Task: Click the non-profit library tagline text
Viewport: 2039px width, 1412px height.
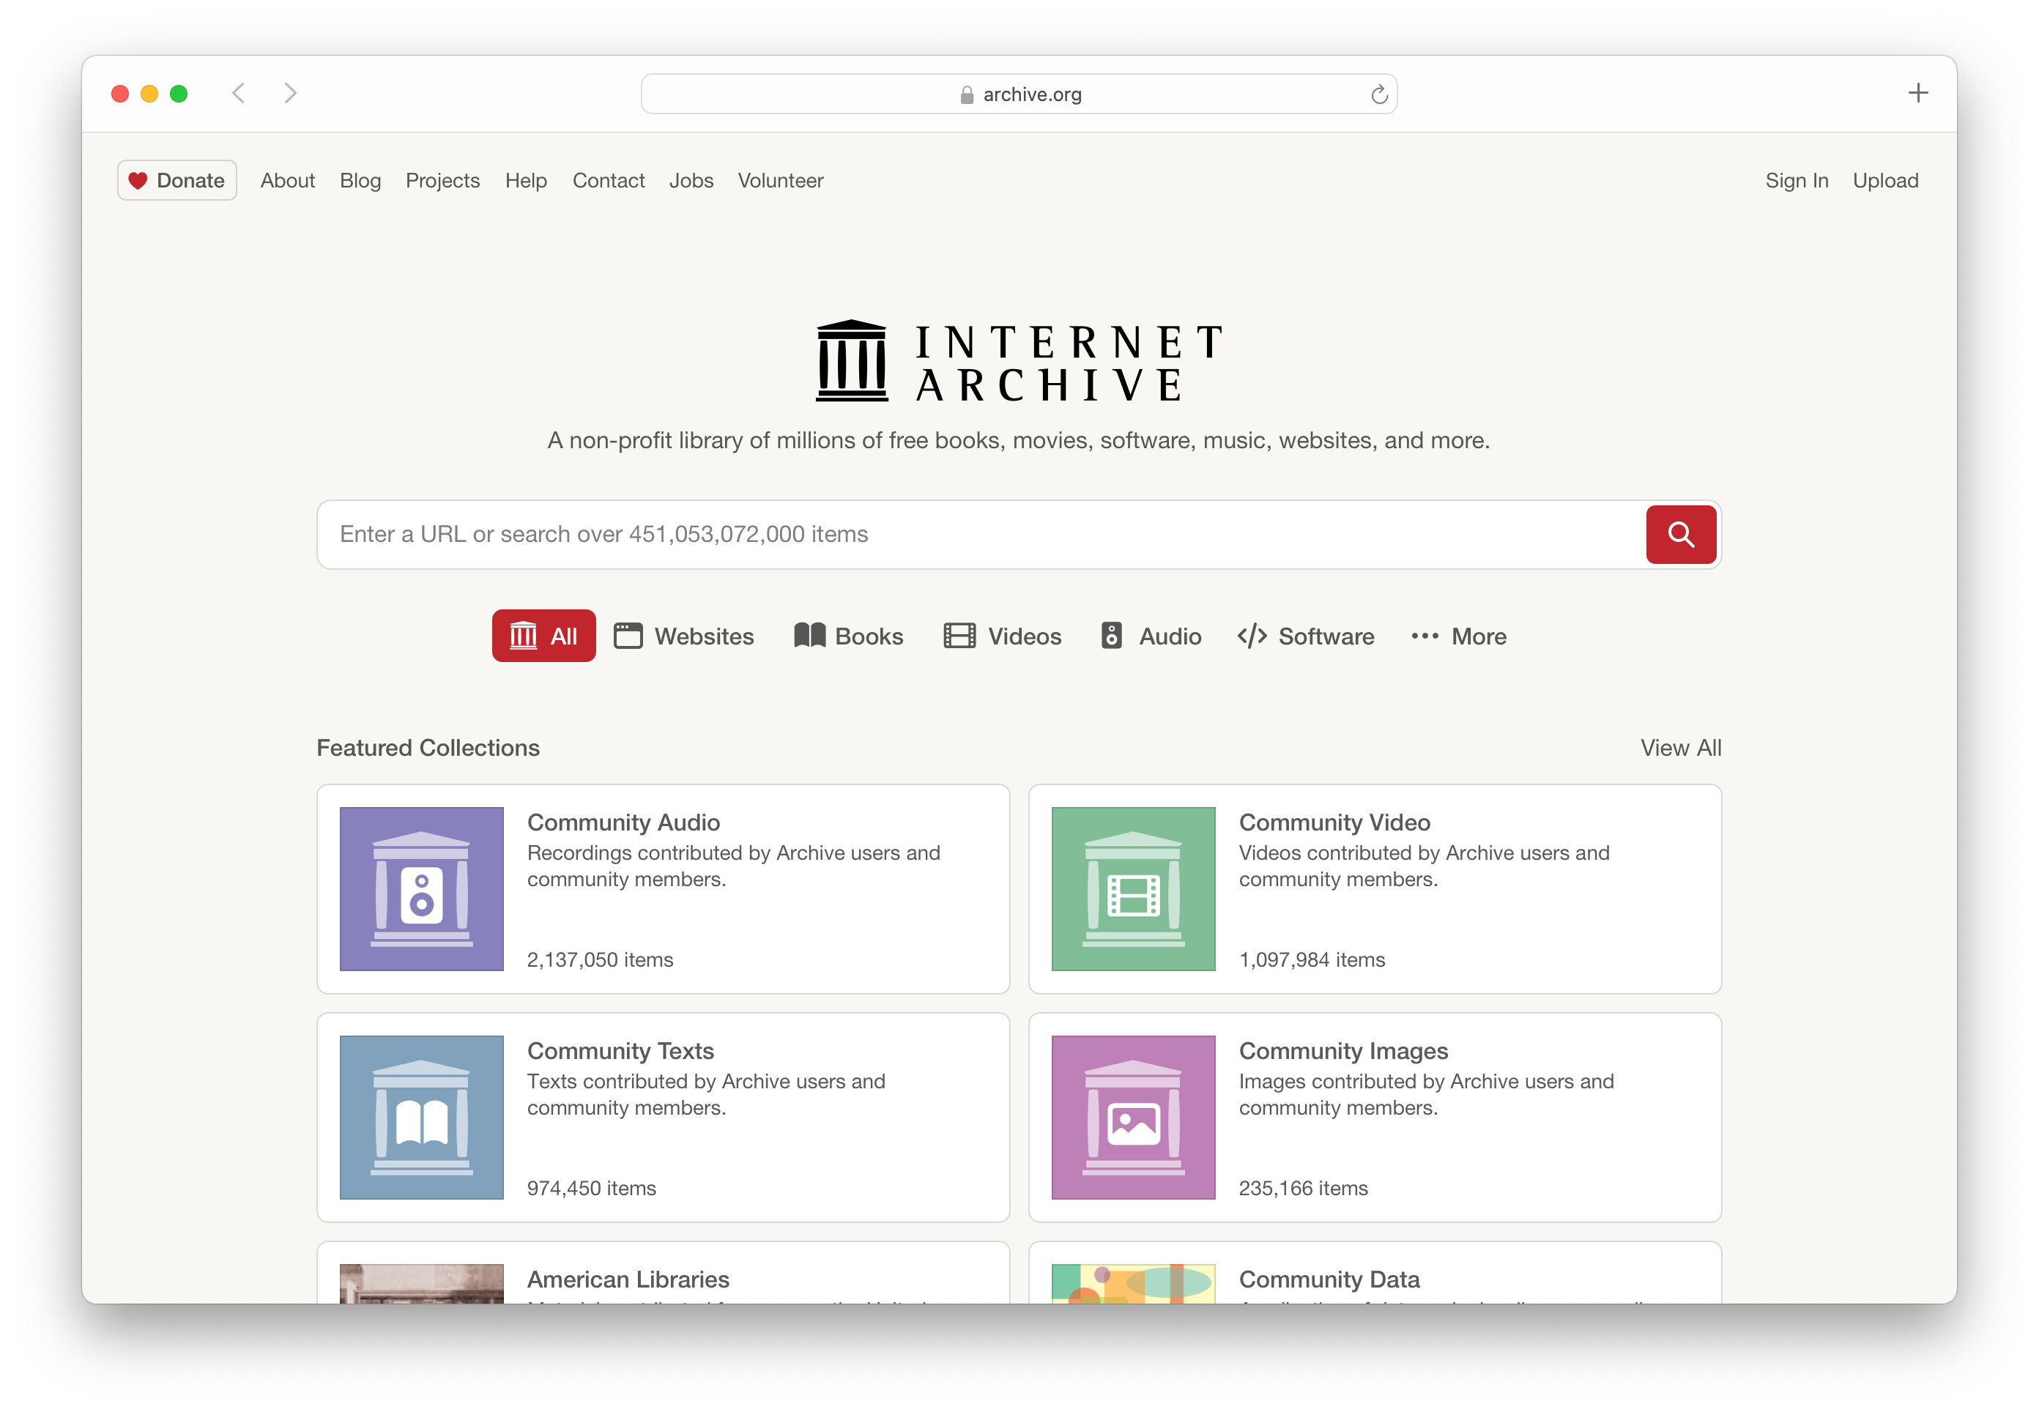Action: pyautogui.click(x=1018, y=441)
